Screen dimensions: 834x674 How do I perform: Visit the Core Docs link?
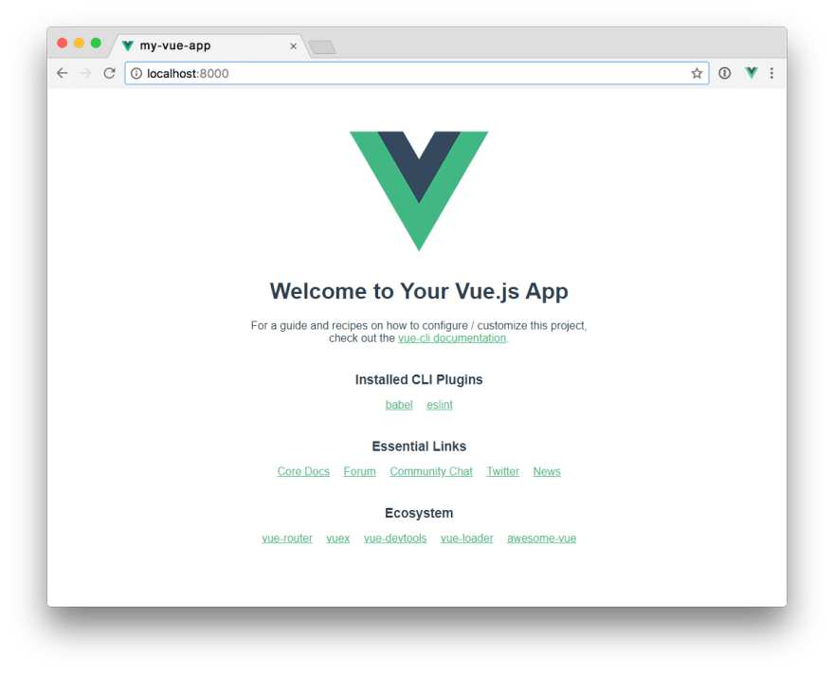point(303,471)
